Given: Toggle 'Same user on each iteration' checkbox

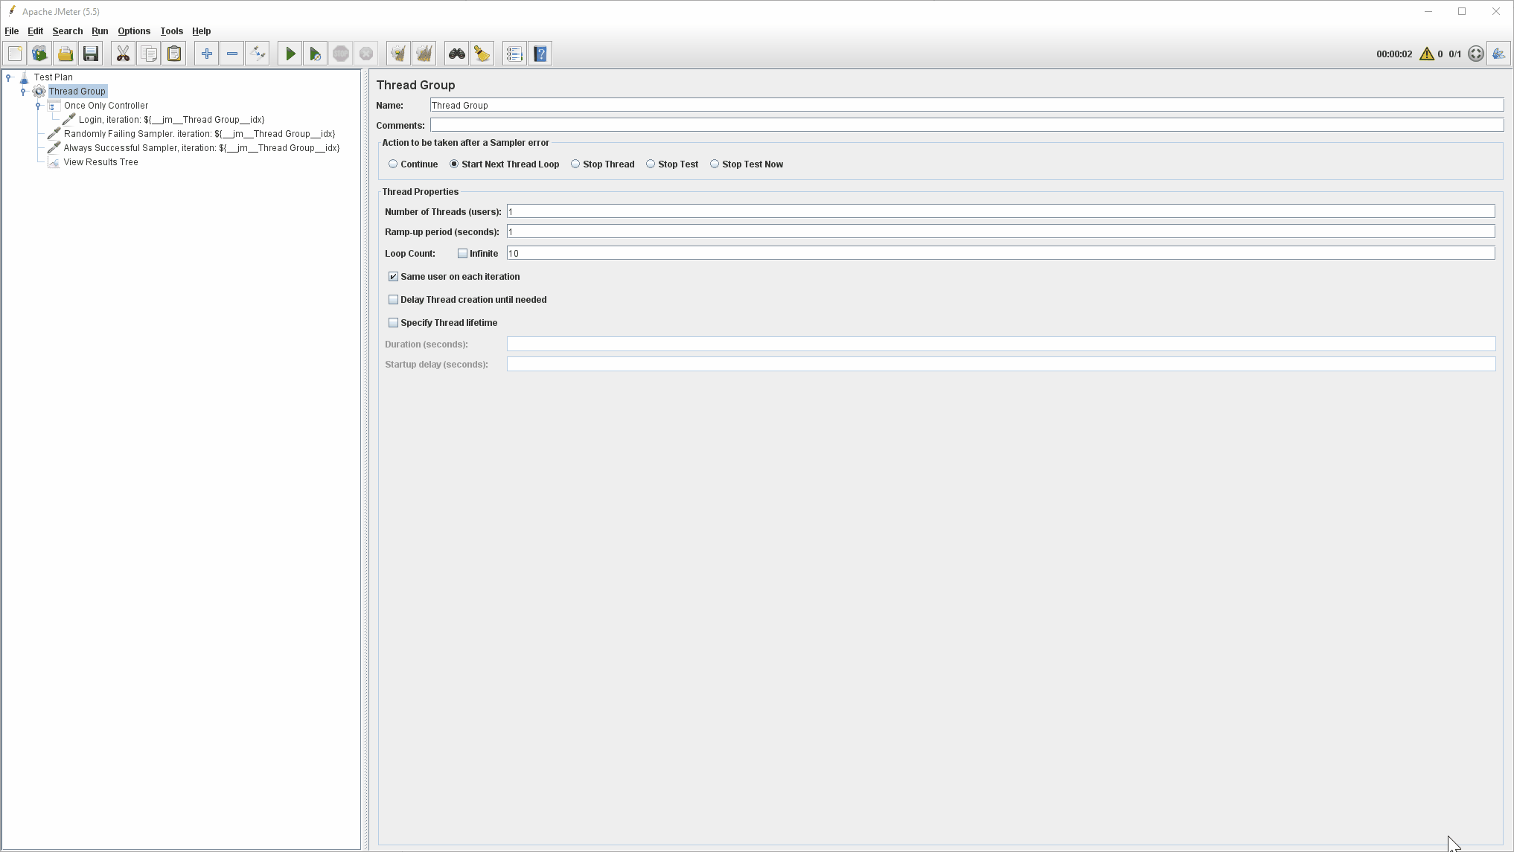Looking at the screenshot, I should pos(393,276).
